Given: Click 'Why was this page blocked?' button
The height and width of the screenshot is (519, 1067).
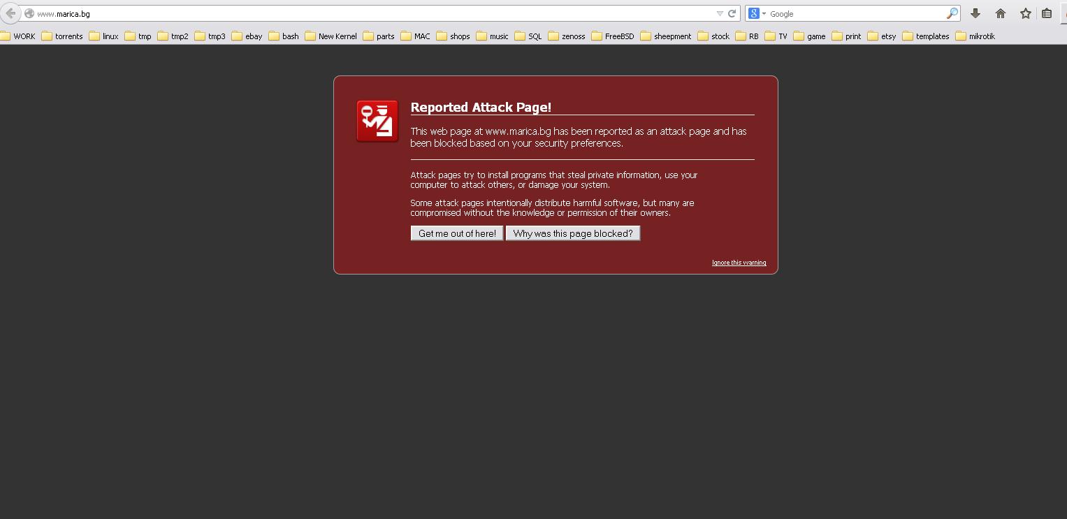Looking at the screenshot, I should click(x=572, y=233).
